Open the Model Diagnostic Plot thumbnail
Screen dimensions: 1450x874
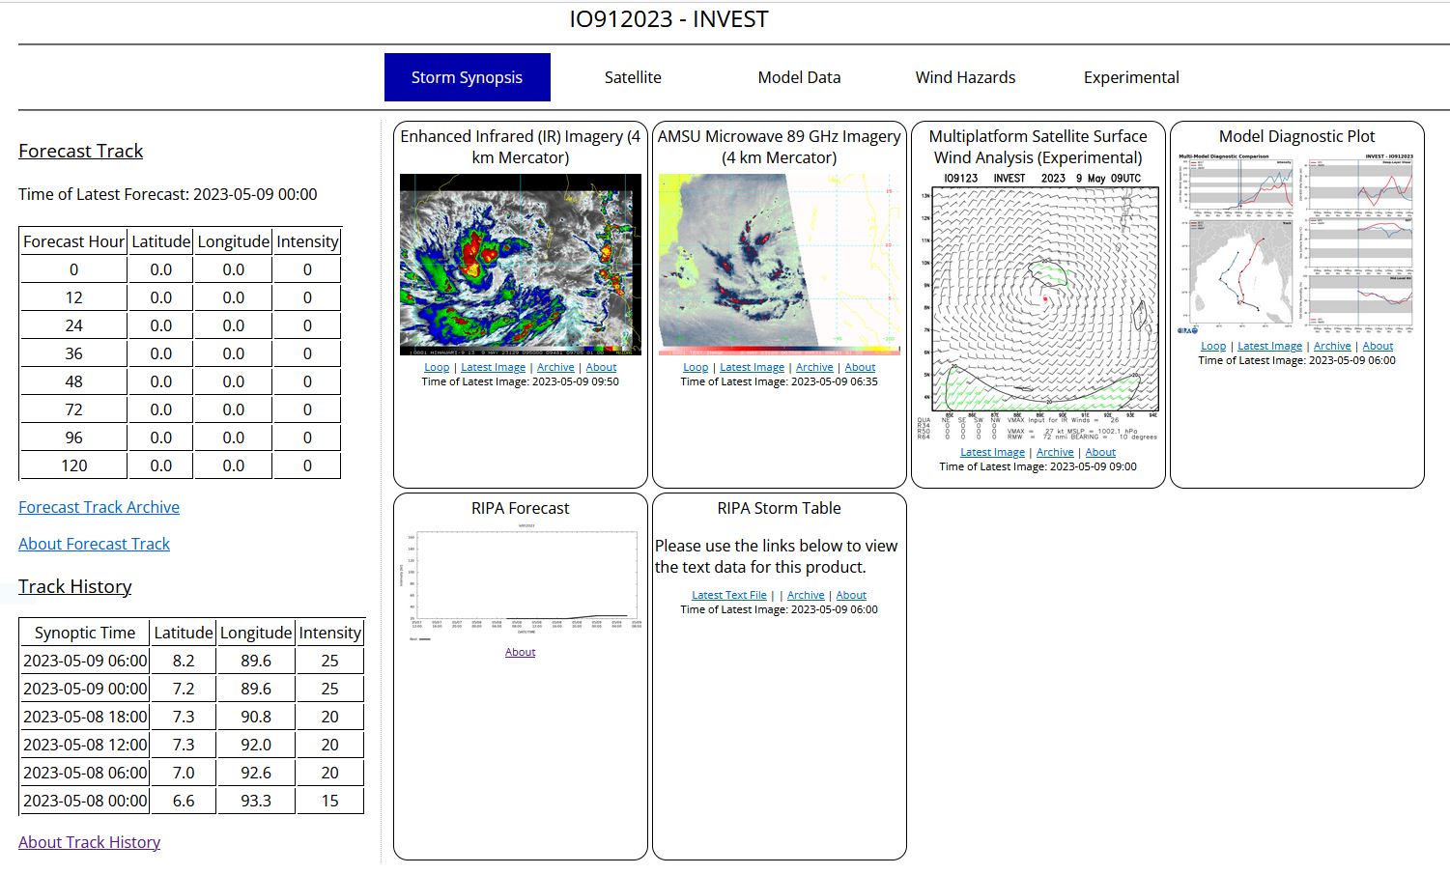pos(1296,242)
